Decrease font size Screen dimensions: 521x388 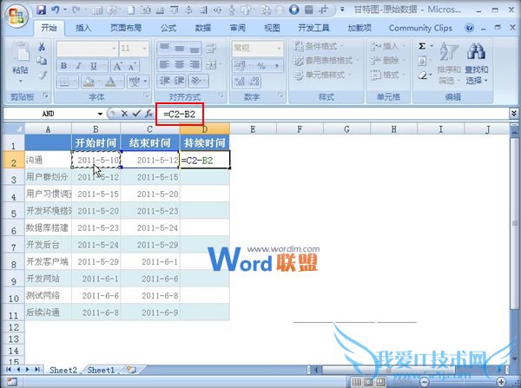[x=132, y=66]
